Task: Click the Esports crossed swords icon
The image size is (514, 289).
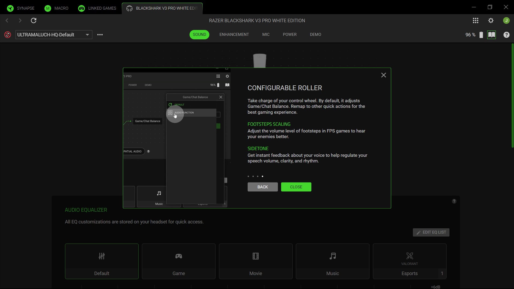Action: [410, 256]
